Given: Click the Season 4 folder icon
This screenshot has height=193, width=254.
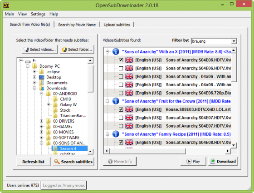Looking at the screenshot, I should tap(55, 148).
